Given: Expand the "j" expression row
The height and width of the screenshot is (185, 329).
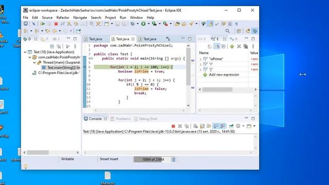Looking at the screenshot, I should [x=200, y=69].
